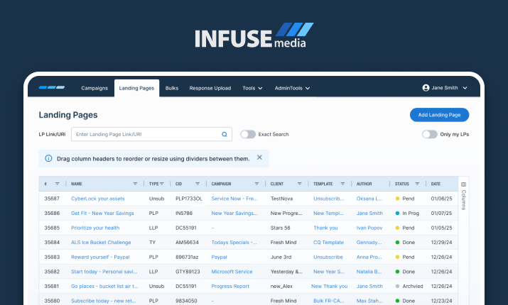Viewport: 508px width, 305px height.
Task: Open the Response Upload tab
Action: 210,88
